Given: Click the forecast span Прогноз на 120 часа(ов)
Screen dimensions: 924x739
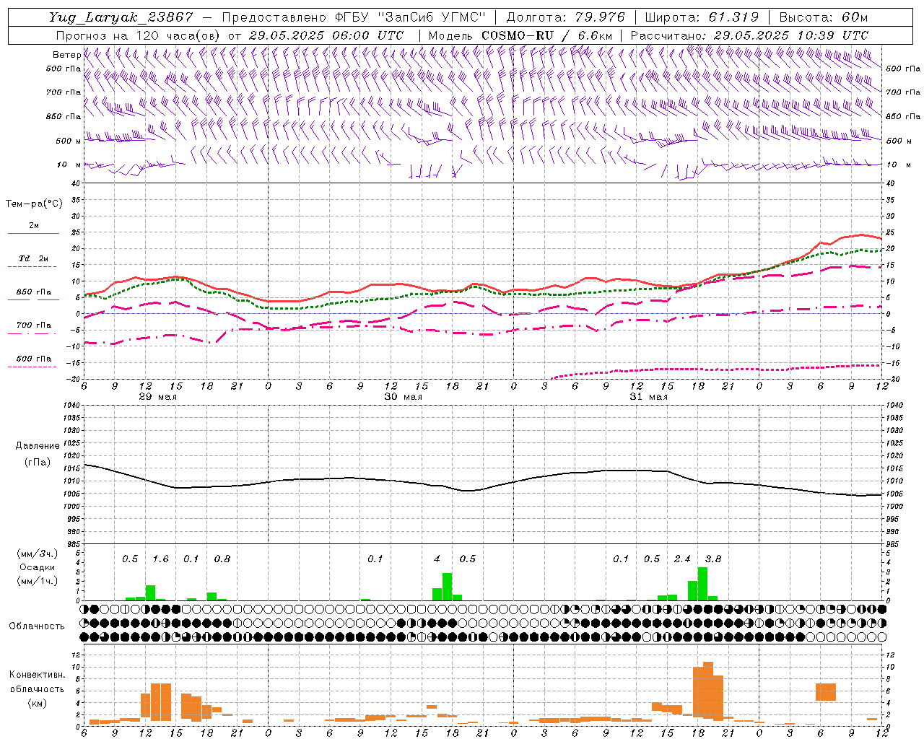Looking at the screenshot, I should (x=139, y=35).
